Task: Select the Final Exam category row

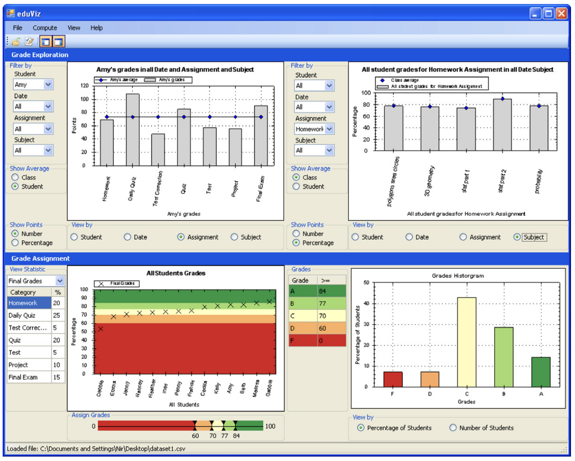Action: tap(29, 377)
